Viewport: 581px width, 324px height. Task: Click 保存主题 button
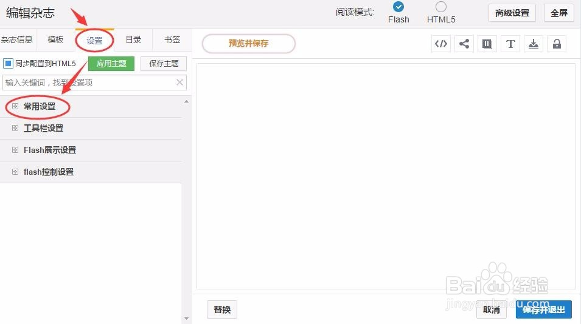(164, 64)
